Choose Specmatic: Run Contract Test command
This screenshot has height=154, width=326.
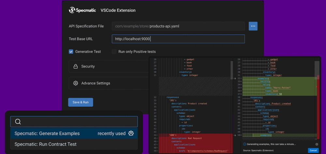point(46,144)
